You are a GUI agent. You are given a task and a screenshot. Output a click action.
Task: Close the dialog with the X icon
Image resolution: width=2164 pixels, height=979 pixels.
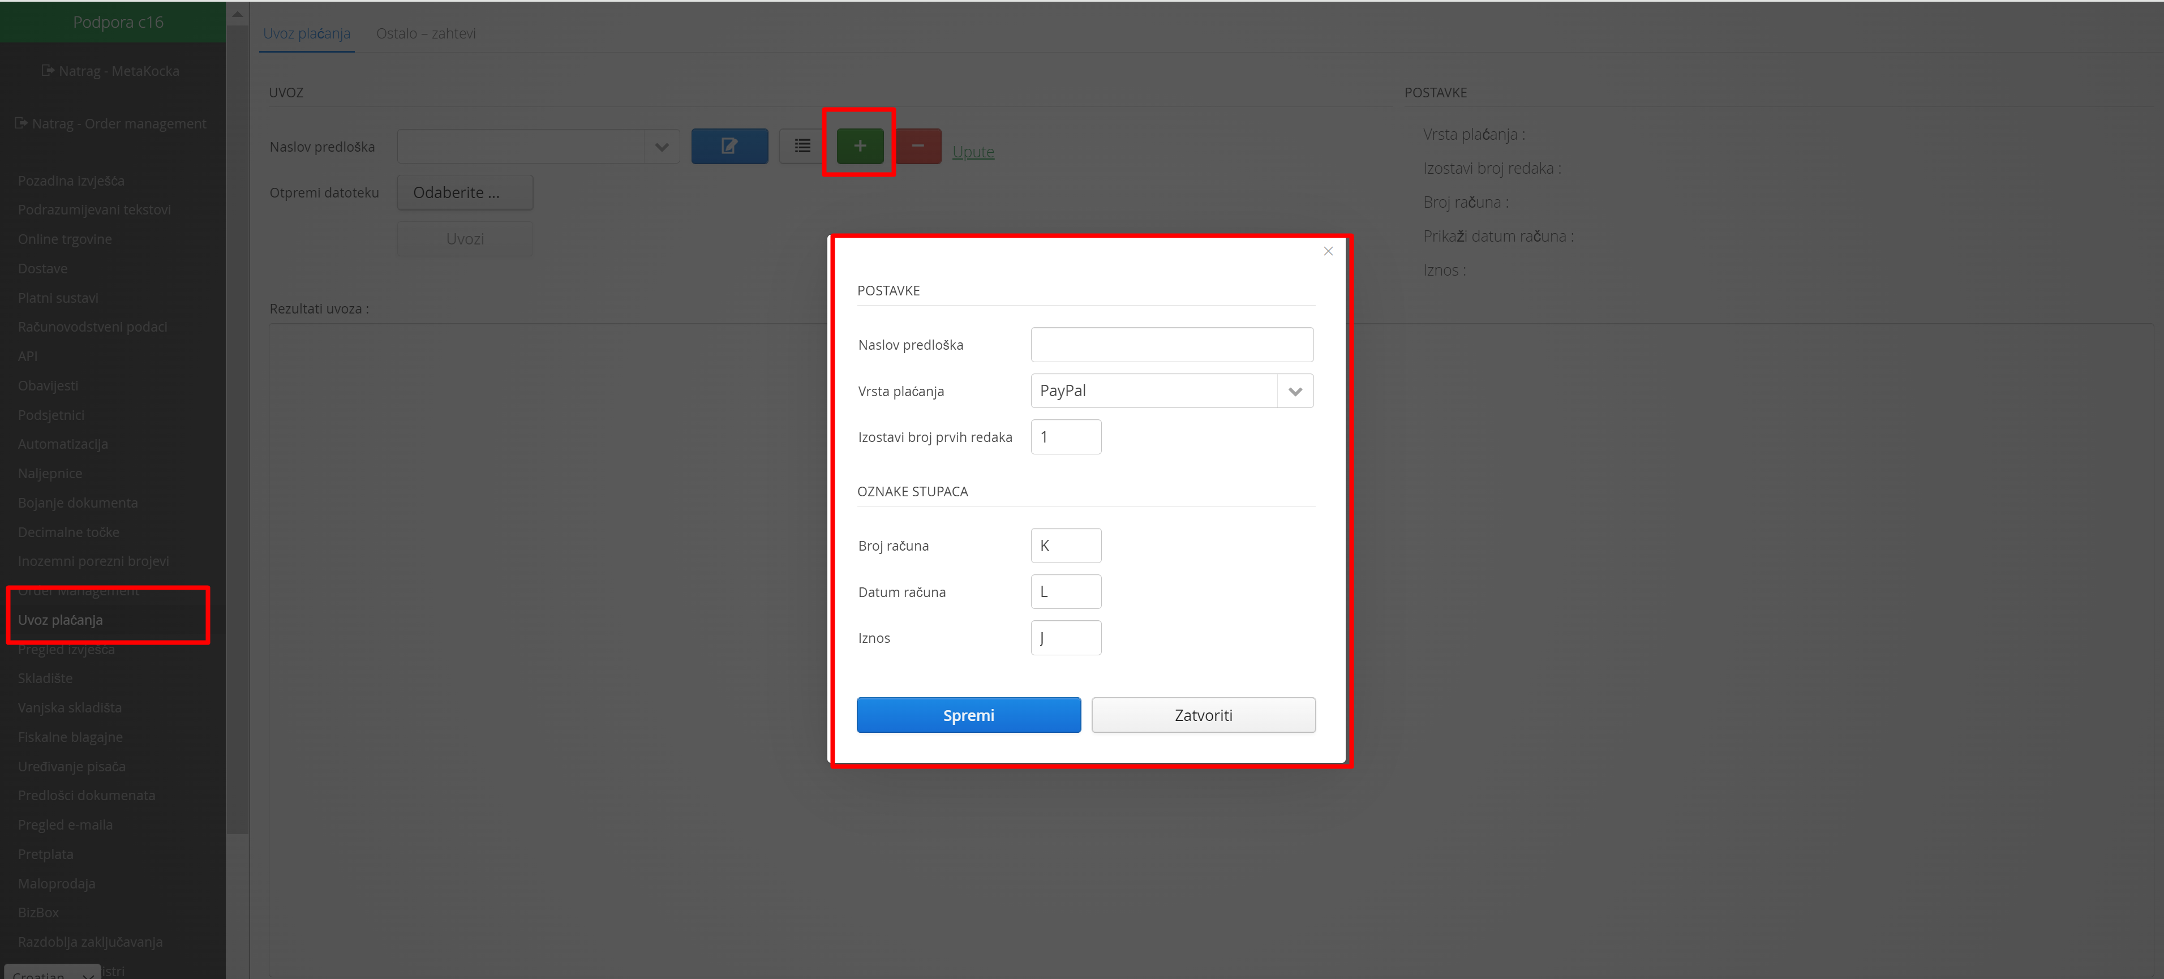click(1327, 251)
